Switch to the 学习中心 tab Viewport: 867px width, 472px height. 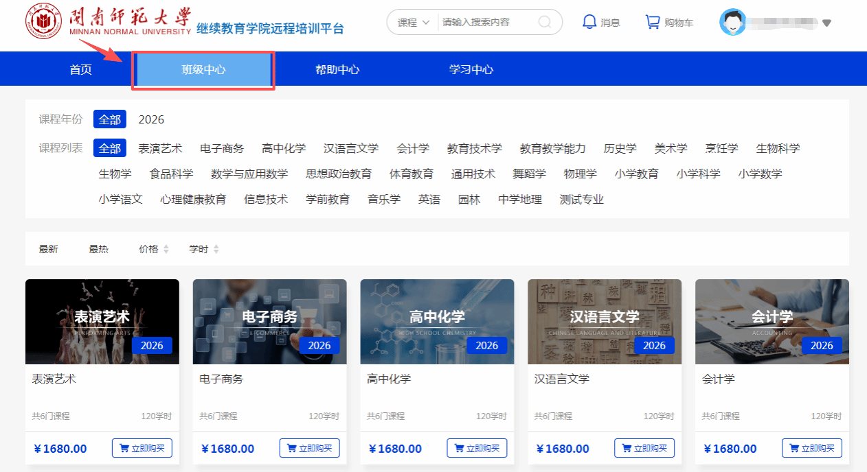pyautogui.click(x=471, y=69)
